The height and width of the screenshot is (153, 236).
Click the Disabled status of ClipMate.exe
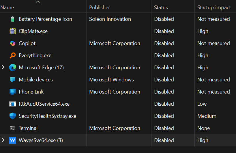pos(164,31)
